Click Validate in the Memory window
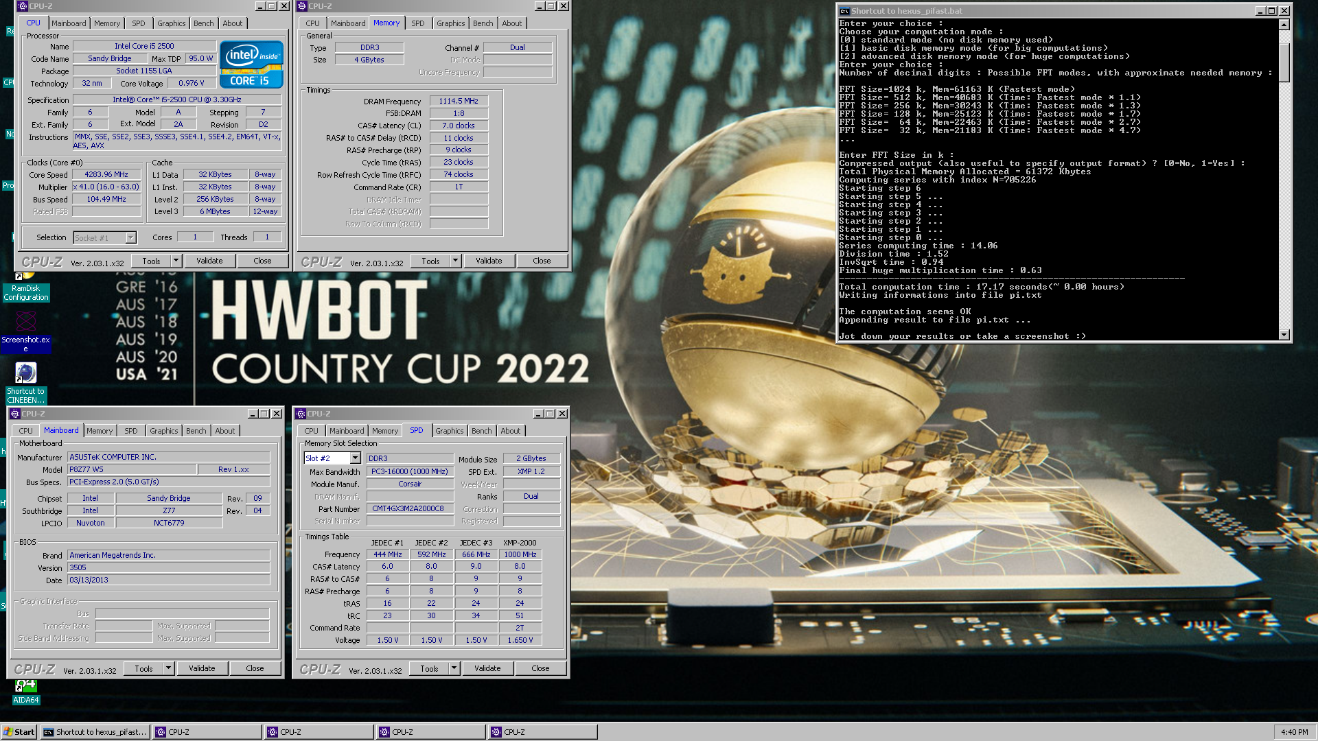 tap(489, 261)
